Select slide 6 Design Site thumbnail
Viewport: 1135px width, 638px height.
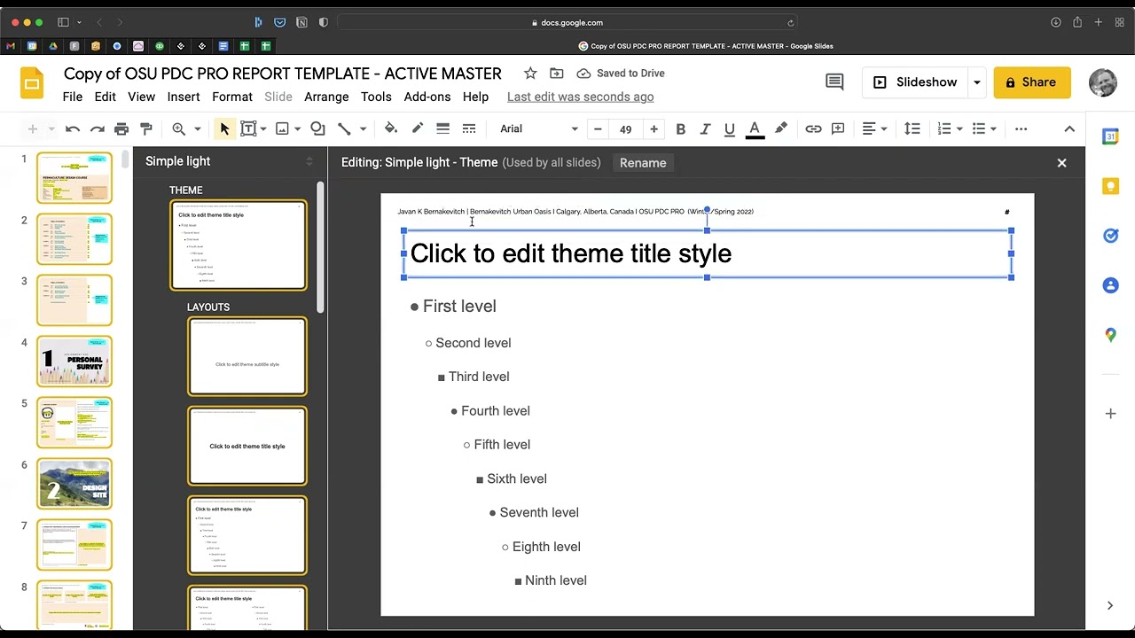[x=74, y=484]
